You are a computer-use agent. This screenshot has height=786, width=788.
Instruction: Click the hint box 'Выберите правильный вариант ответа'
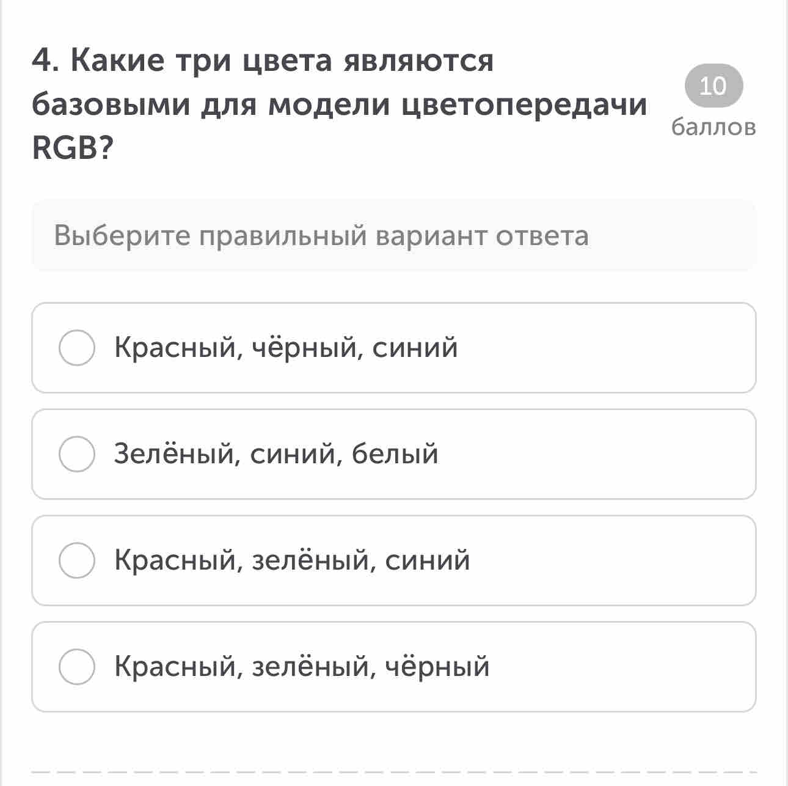coord(394,235)
